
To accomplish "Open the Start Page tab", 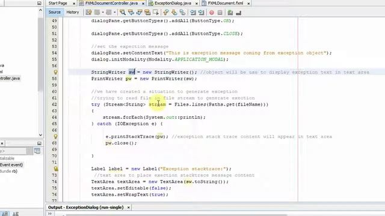I will pyautogui.click(x=58, y=3).
